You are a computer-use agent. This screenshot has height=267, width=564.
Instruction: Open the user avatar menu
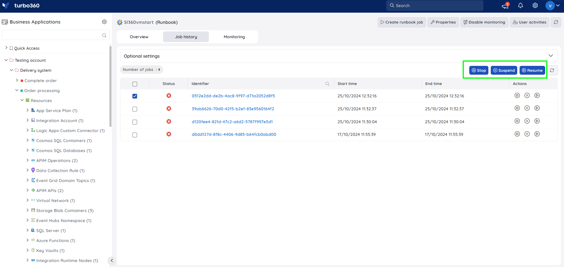553,6
